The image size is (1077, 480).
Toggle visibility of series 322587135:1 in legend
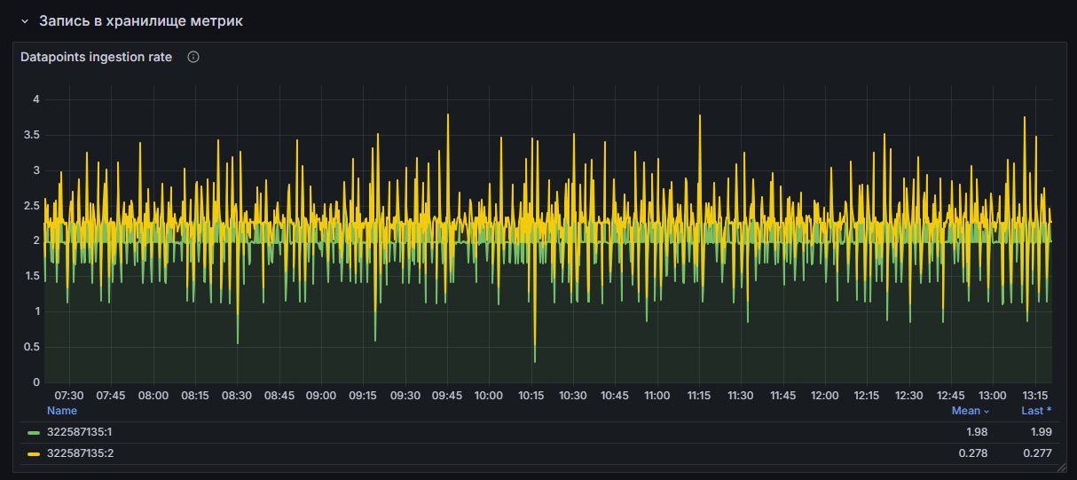80,433
